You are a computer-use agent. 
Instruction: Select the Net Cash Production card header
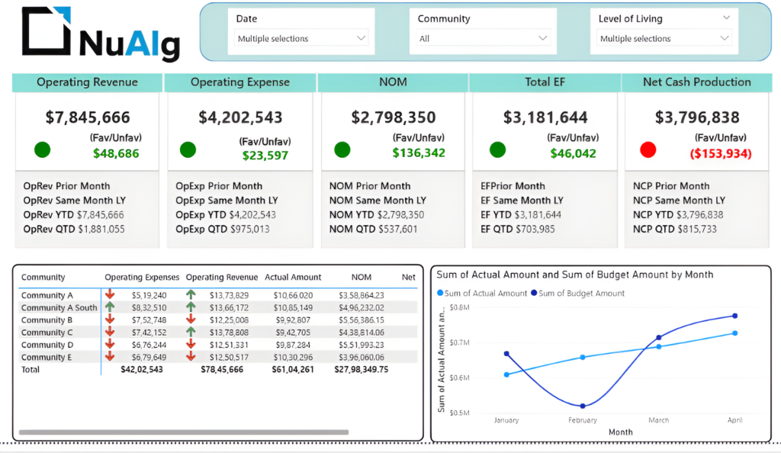point(697,82)
